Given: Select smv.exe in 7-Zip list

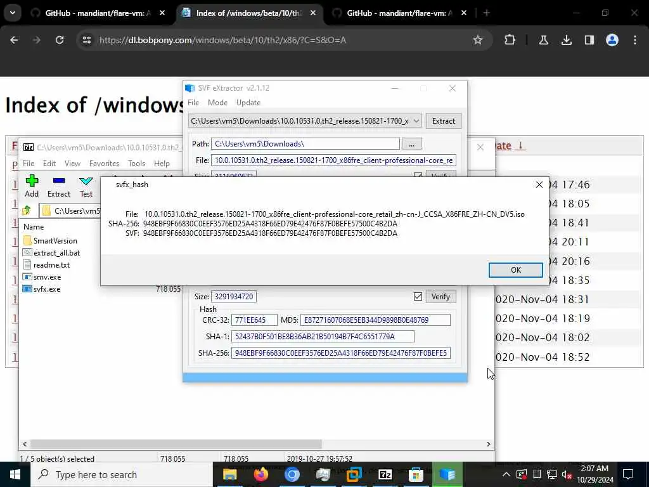Looking at the screenshot, I should 42,277.
